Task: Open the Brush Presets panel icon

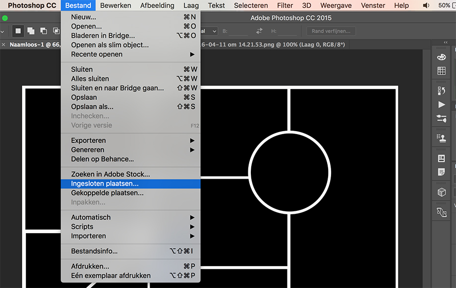Action: point(442,118)
